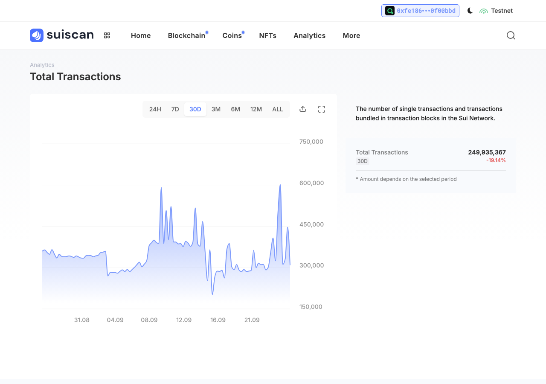This screenshot has height=384, width=546.
Task: Toggle dark mode moon icon
Action: (470, 11)
